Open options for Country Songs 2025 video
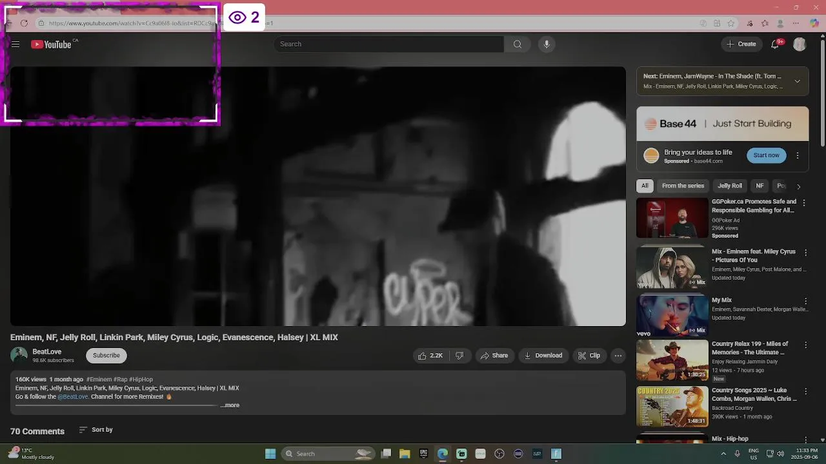The image size is (826, 464). click(805, 391)
